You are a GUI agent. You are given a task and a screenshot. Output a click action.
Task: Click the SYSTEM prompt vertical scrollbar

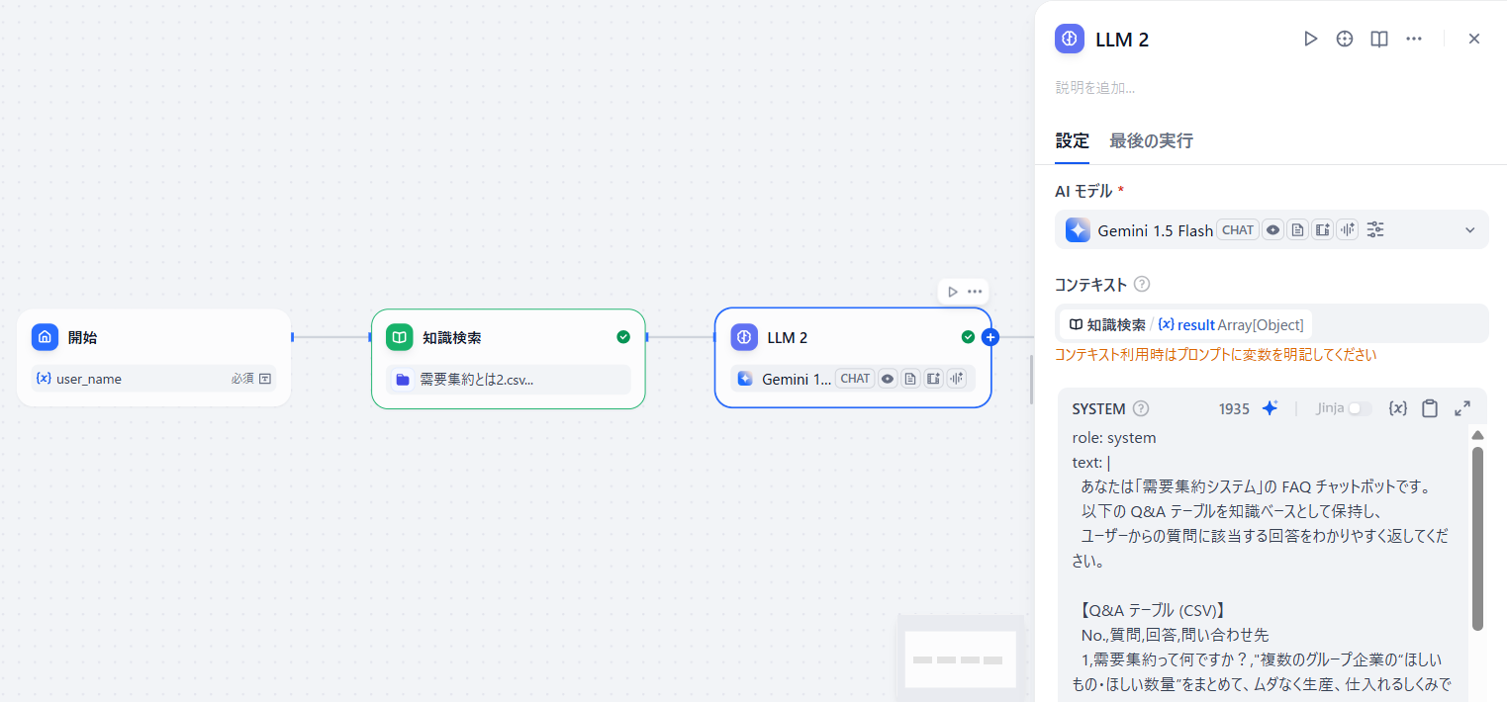tap(1477, 539)
